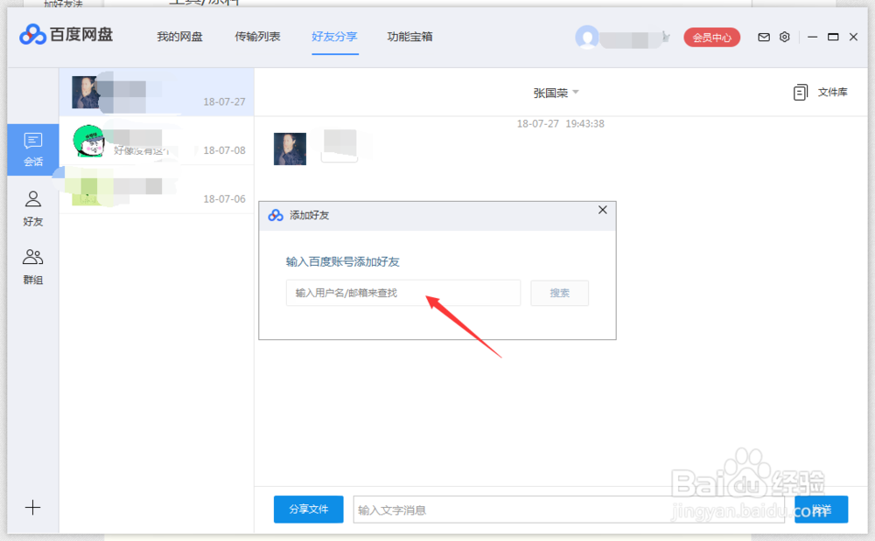Close the 添加好友 dialog

(602, 210)
